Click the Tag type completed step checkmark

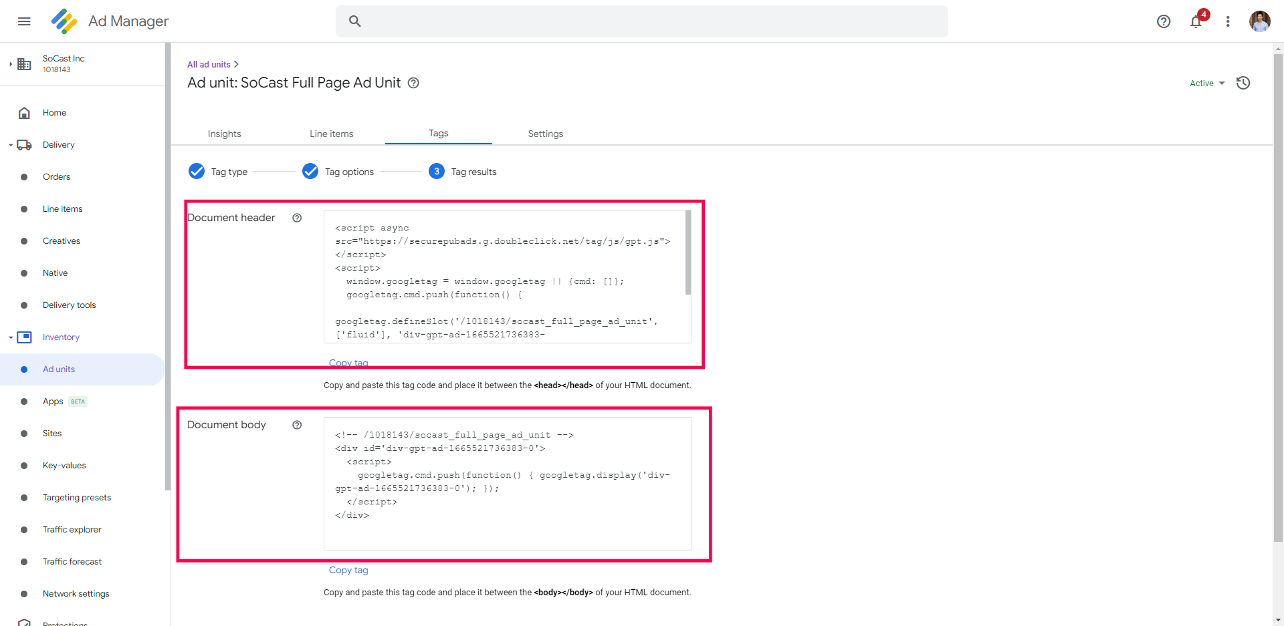click(x=197, y=172)
